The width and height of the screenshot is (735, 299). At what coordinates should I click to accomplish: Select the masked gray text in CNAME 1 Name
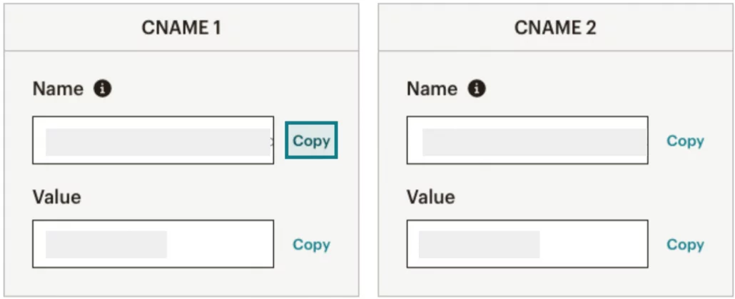point(158,142)
